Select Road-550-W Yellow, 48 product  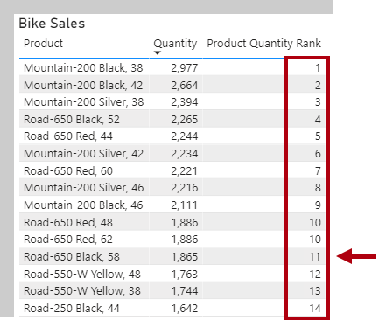coord(82,275)
